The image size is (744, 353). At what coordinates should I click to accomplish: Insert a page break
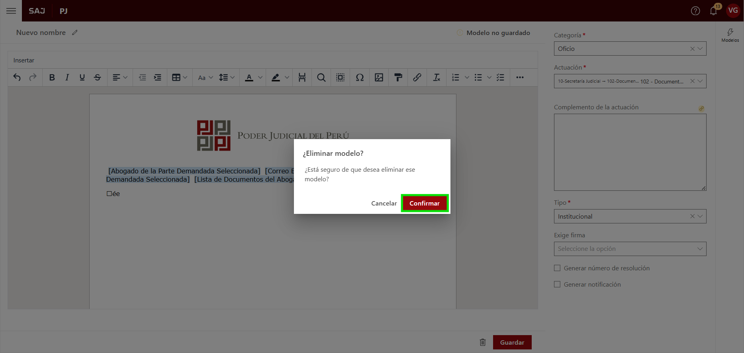click(302, 77)
